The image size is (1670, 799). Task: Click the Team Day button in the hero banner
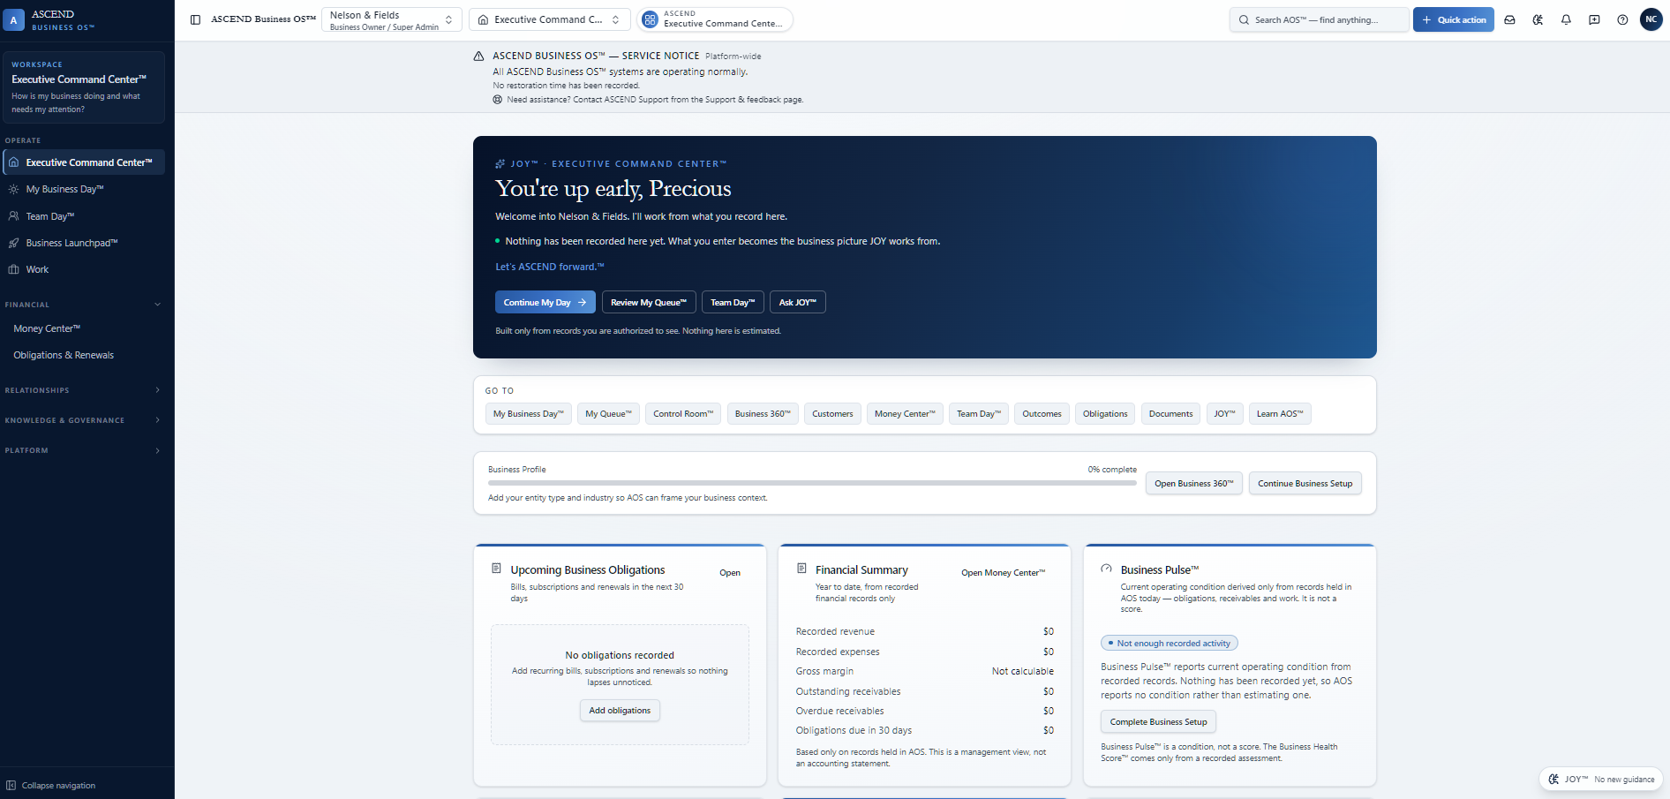pos(733,302)
